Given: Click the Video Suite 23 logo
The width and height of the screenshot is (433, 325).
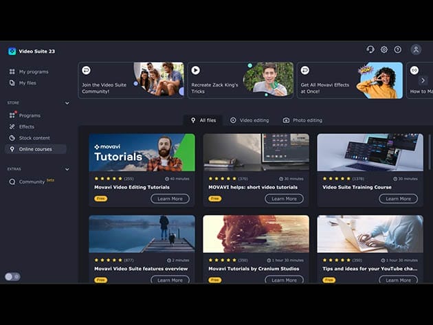Looking at the screenshot, I should pyautogui.click(x=12, y=51).
